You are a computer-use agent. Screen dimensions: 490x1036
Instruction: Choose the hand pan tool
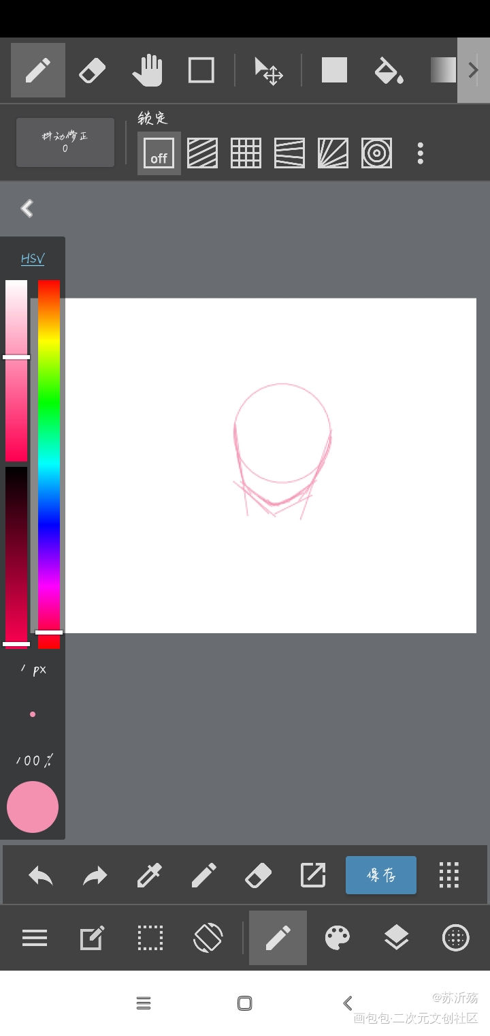[x=147, y=70]
